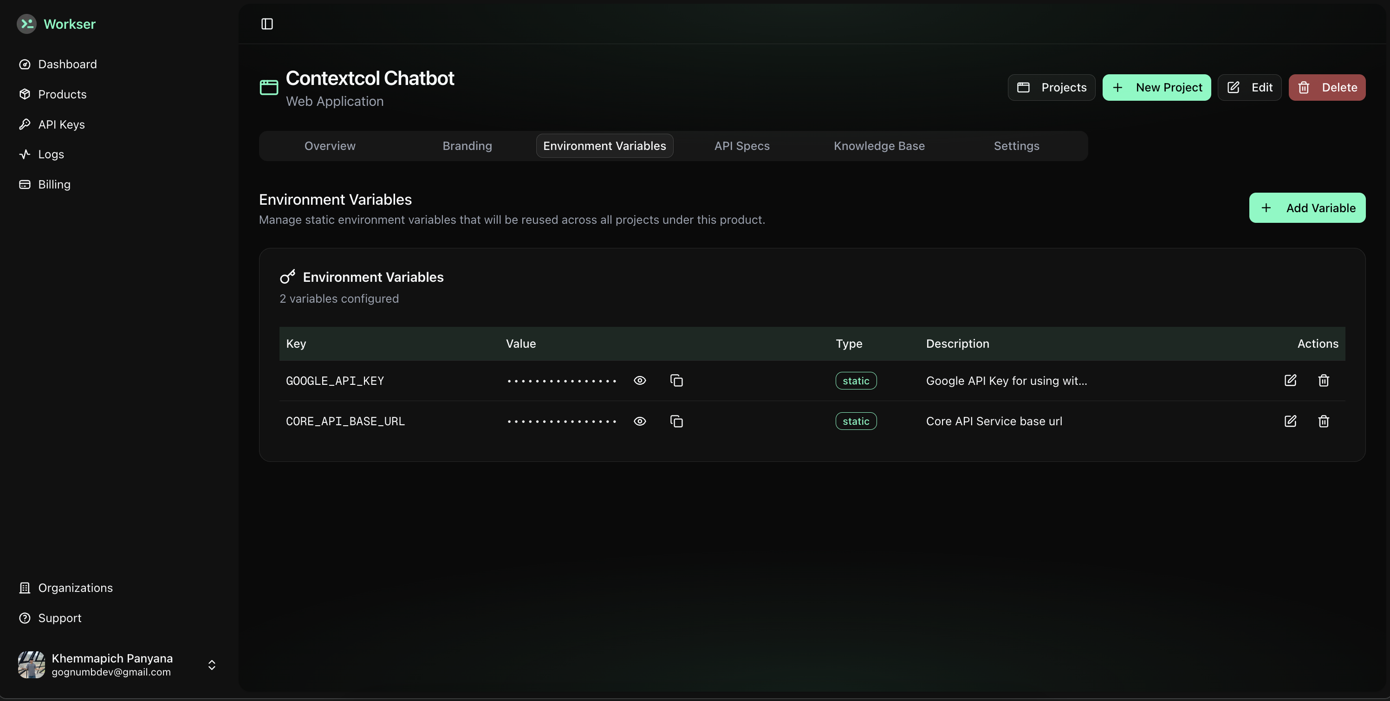The width and height of the screenshot is (1390, 701).
Task: Edit the GOOGLE_API_KEY variable
Action: [x=1291, y=381]
